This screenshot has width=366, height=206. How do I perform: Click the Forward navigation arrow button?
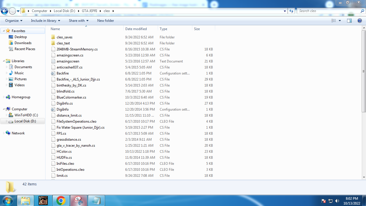click(x=12, y=11)
